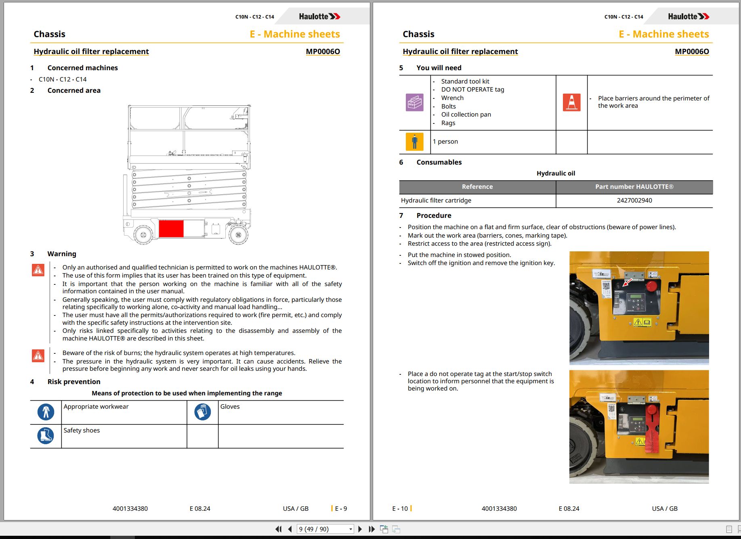Click the appropriate workwear protection icon

tap(46, 412)
